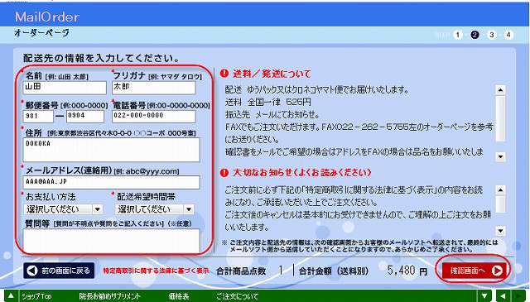The image size is (530, 302).
Task: Click the up-triangle icon at bottom-left green bar
Action: tap(11, 296)
